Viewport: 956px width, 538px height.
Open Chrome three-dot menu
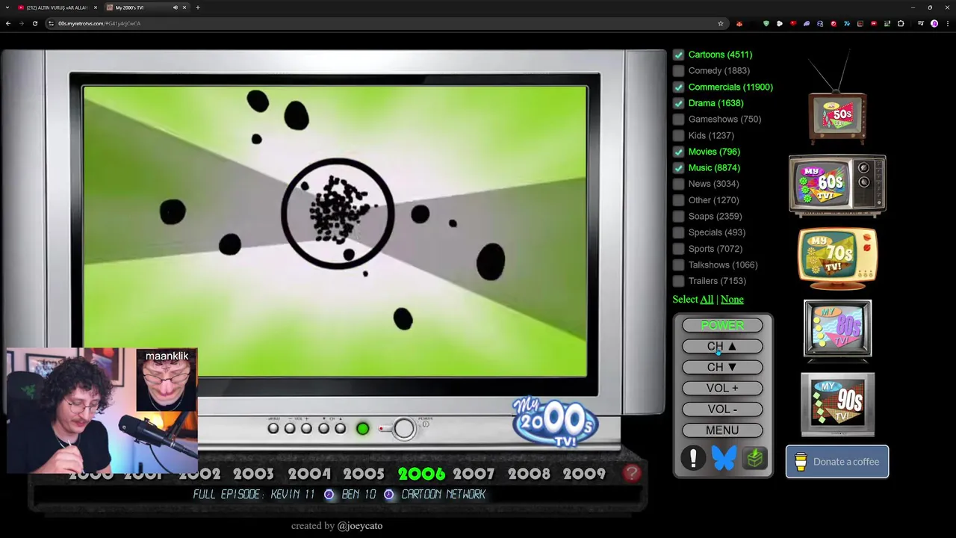946,23
